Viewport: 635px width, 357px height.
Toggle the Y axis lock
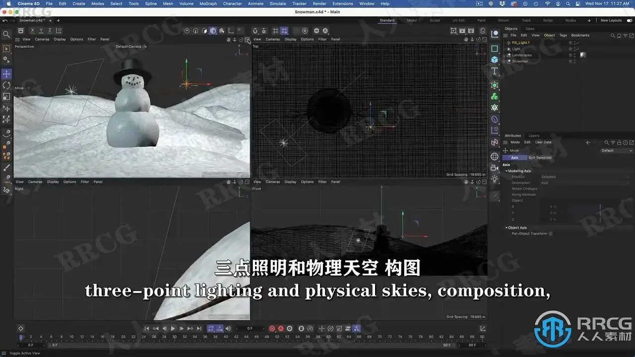point(41,31)
